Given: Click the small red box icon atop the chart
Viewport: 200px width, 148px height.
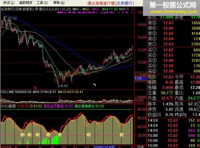Looking at the screenshot, I should 132,9.
